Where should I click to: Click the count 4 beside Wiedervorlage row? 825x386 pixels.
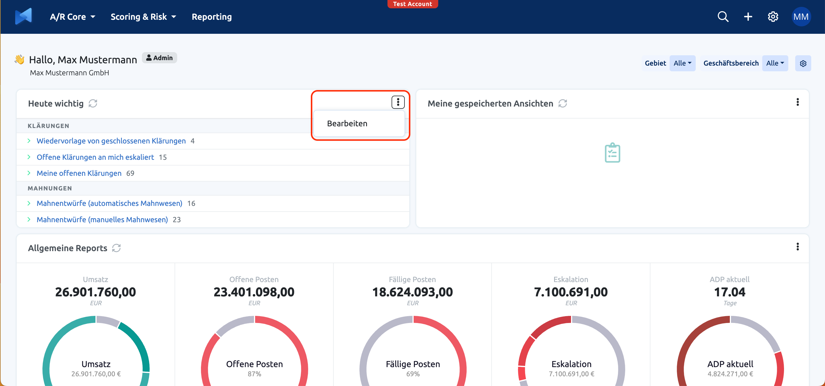pyautogui.click(x=192, y=141)
